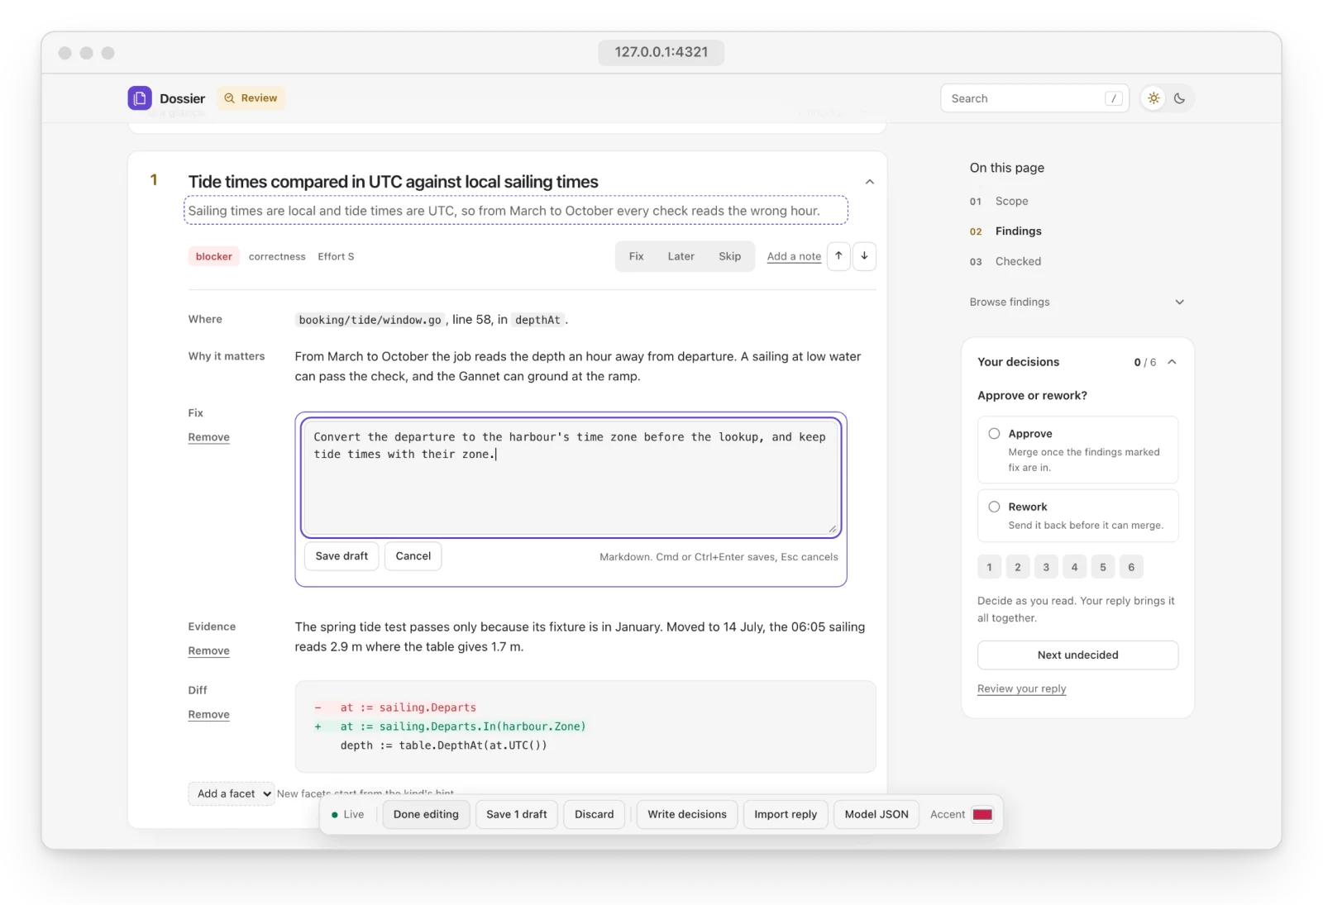Click the Import reply button
Screen dimensions: 1323x905
tap(786, 814)
